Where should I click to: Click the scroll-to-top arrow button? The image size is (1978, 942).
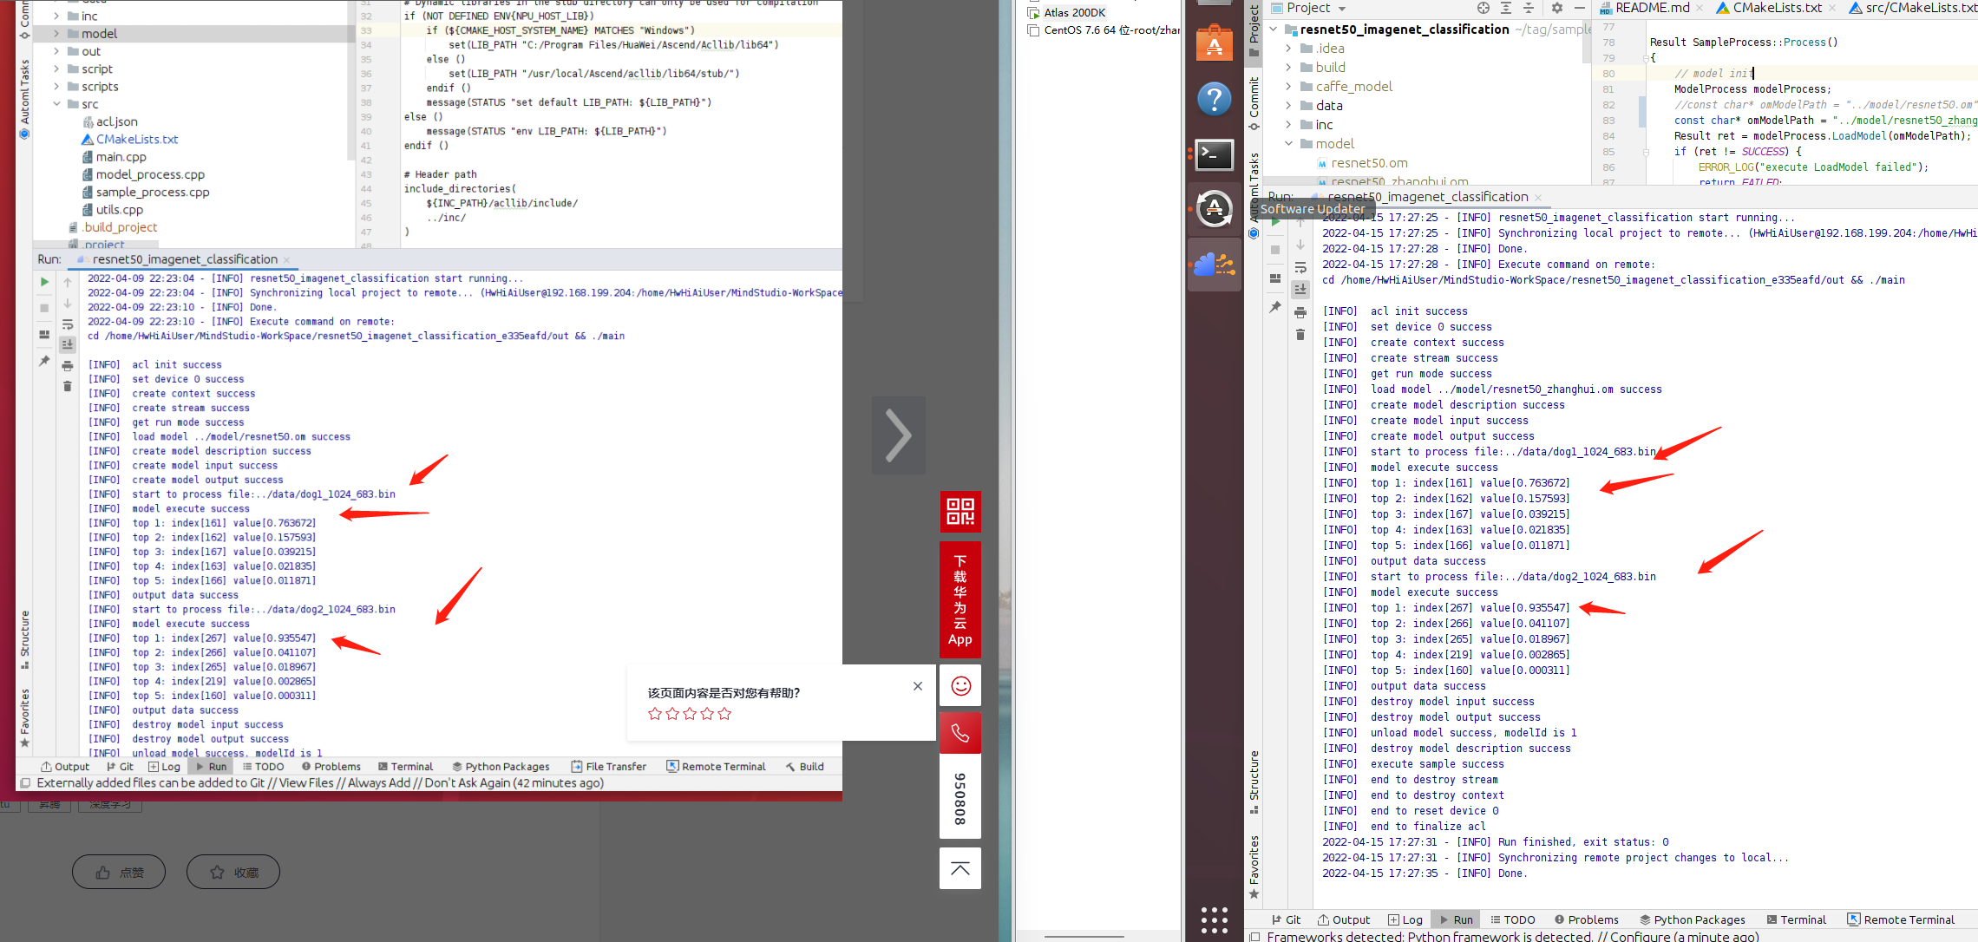[x=960, y=868]
